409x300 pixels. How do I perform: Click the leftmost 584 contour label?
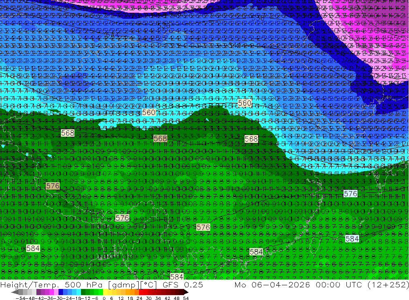[x=33, y=248]
